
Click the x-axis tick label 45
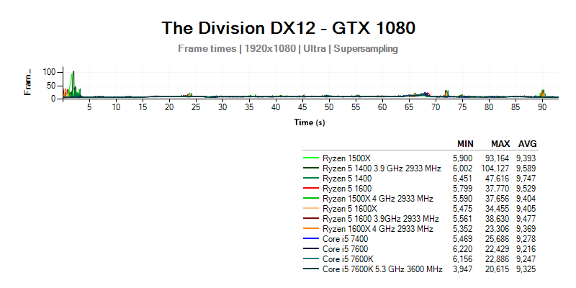[302, 107]
